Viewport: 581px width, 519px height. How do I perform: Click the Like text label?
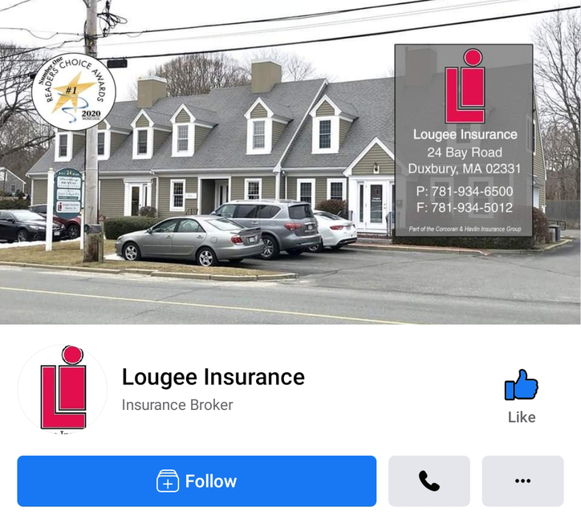(522, 417)
